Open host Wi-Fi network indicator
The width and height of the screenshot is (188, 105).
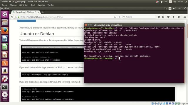166,2
